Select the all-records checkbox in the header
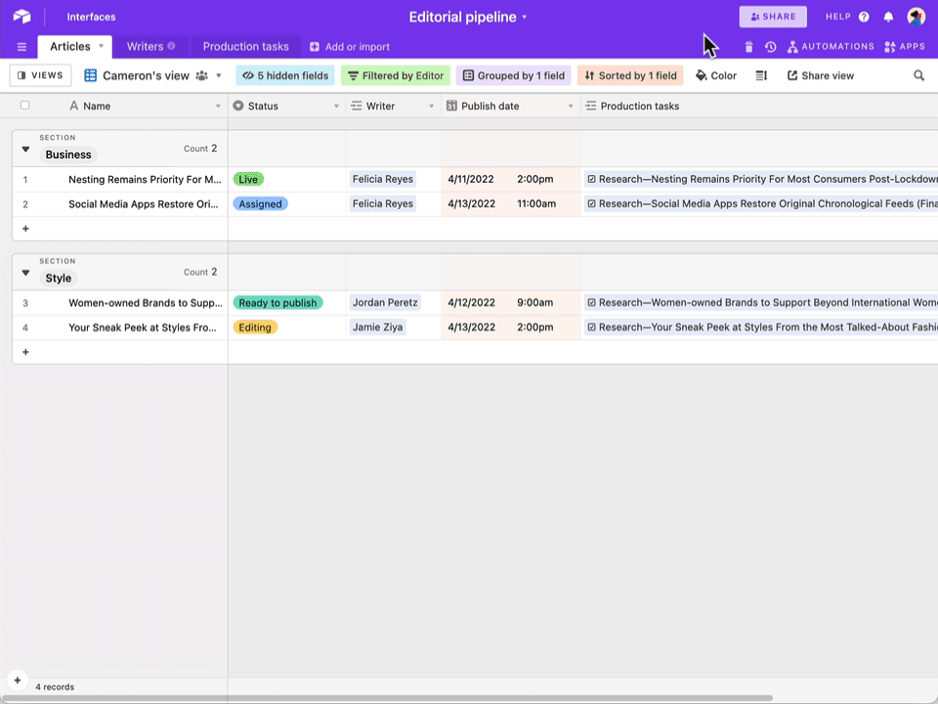Screen dimensions: 938x704 click(x=24, y=105)
